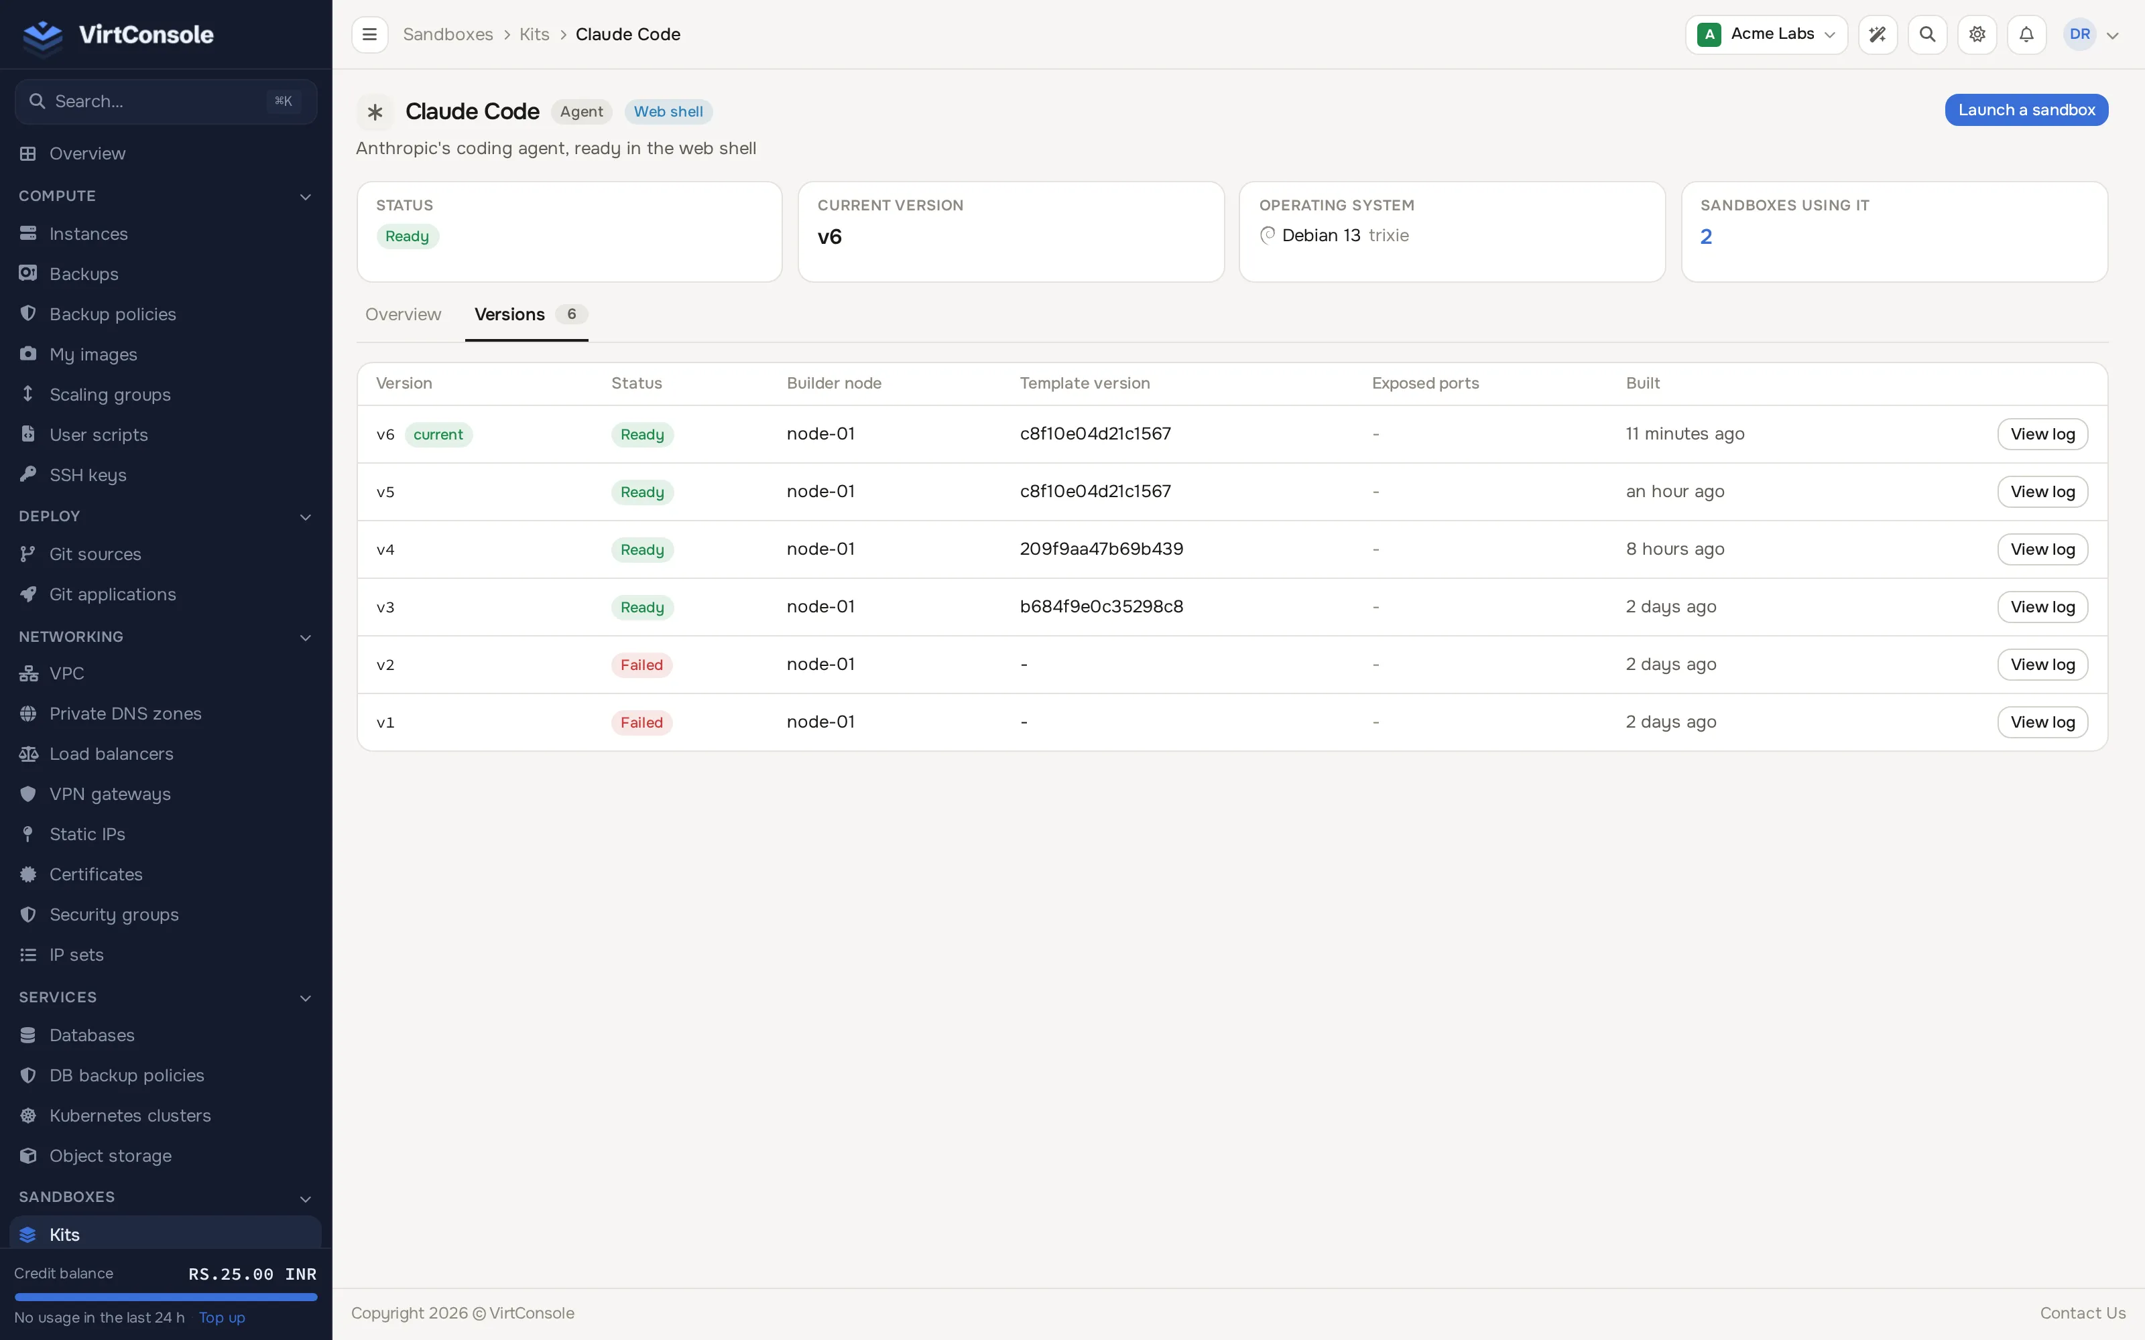Click the credit balance progress bar
The width and height of the screenshot is (2145, 1340).
point(166,1298)
